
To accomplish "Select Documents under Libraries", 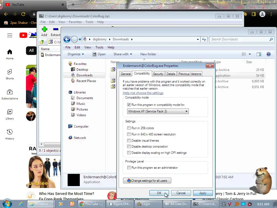I will [85, 98].
